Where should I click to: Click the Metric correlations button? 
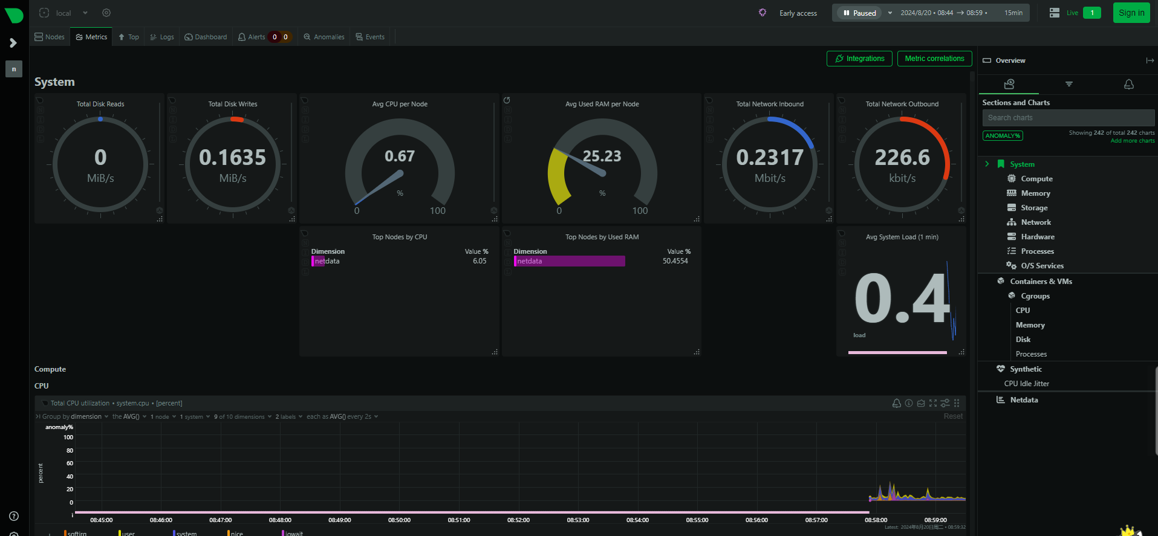(x=934, y=59)
